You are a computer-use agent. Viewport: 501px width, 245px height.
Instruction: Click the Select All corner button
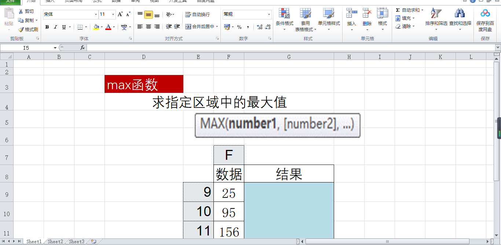tap(7, 57)
